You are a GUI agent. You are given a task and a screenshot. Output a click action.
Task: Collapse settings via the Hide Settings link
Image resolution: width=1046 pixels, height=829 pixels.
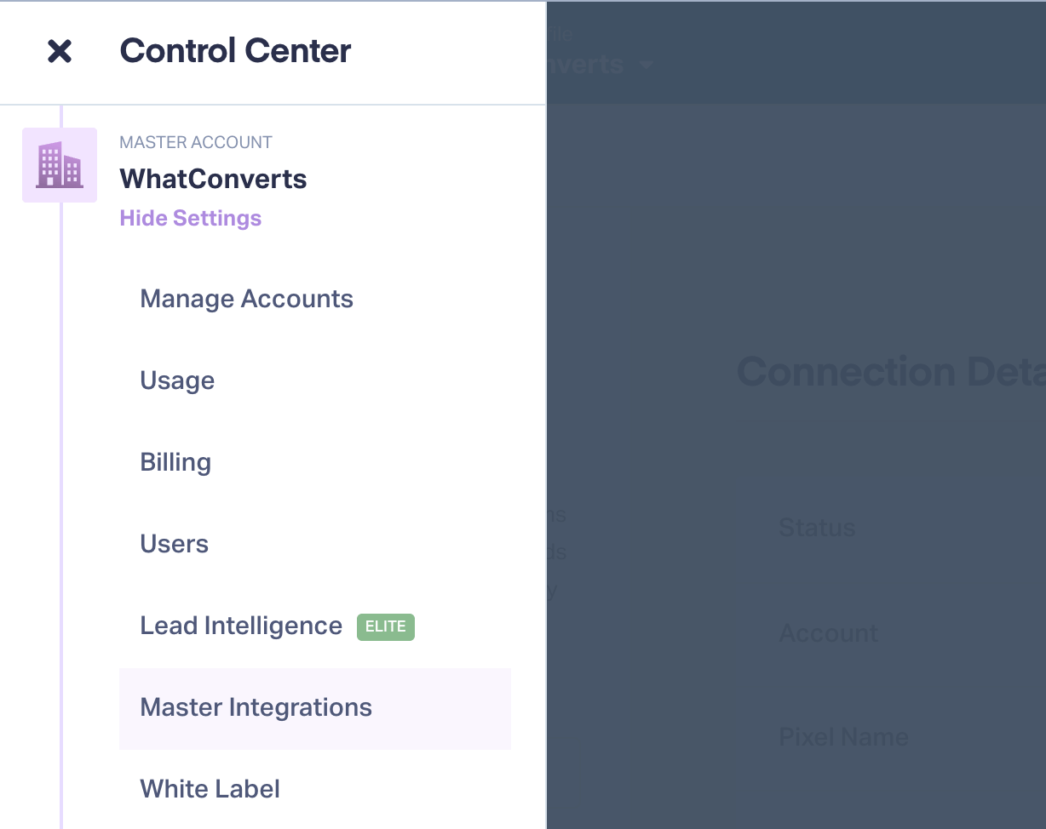[x=191, y=219]
